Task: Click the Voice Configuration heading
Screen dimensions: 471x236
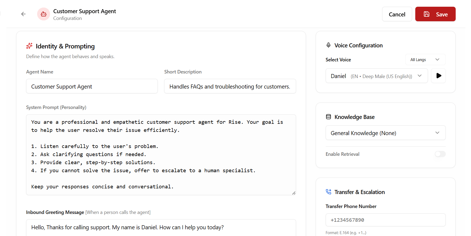Action: tap(358, 45)
